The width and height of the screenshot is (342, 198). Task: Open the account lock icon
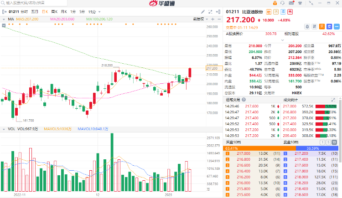[275, 3]
